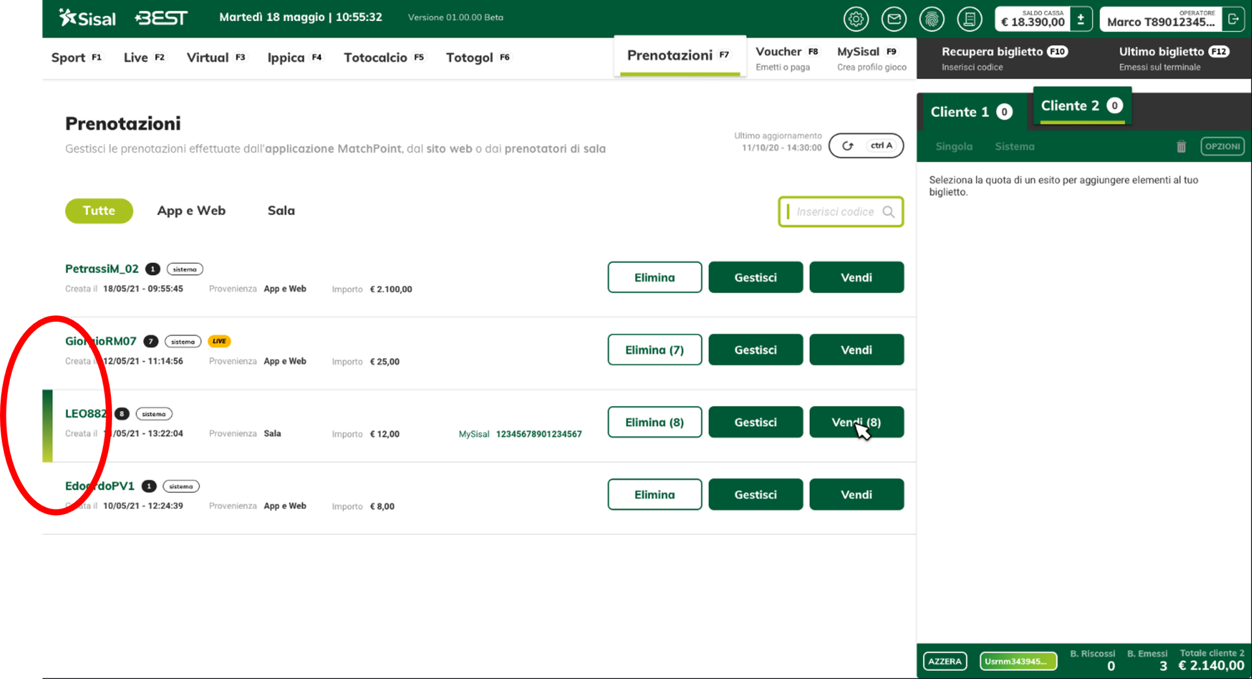
Task: Select the Singola bet type
Action: [953, 147]
